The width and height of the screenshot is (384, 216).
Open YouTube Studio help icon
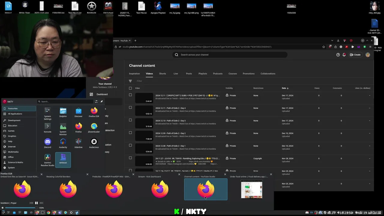(338, 55)
